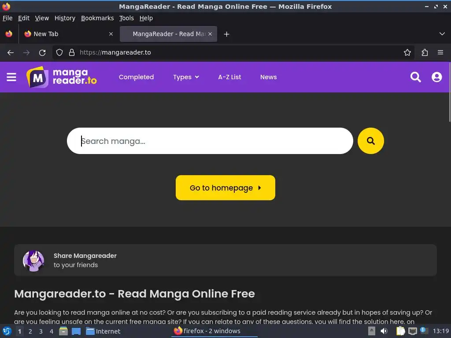Open the View menu
451x338 pixels.
pyautogui.click(x=42, y=18)
